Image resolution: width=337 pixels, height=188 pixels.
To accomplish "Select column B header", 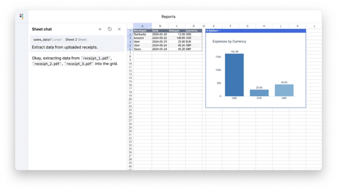I will pos(160,26).
